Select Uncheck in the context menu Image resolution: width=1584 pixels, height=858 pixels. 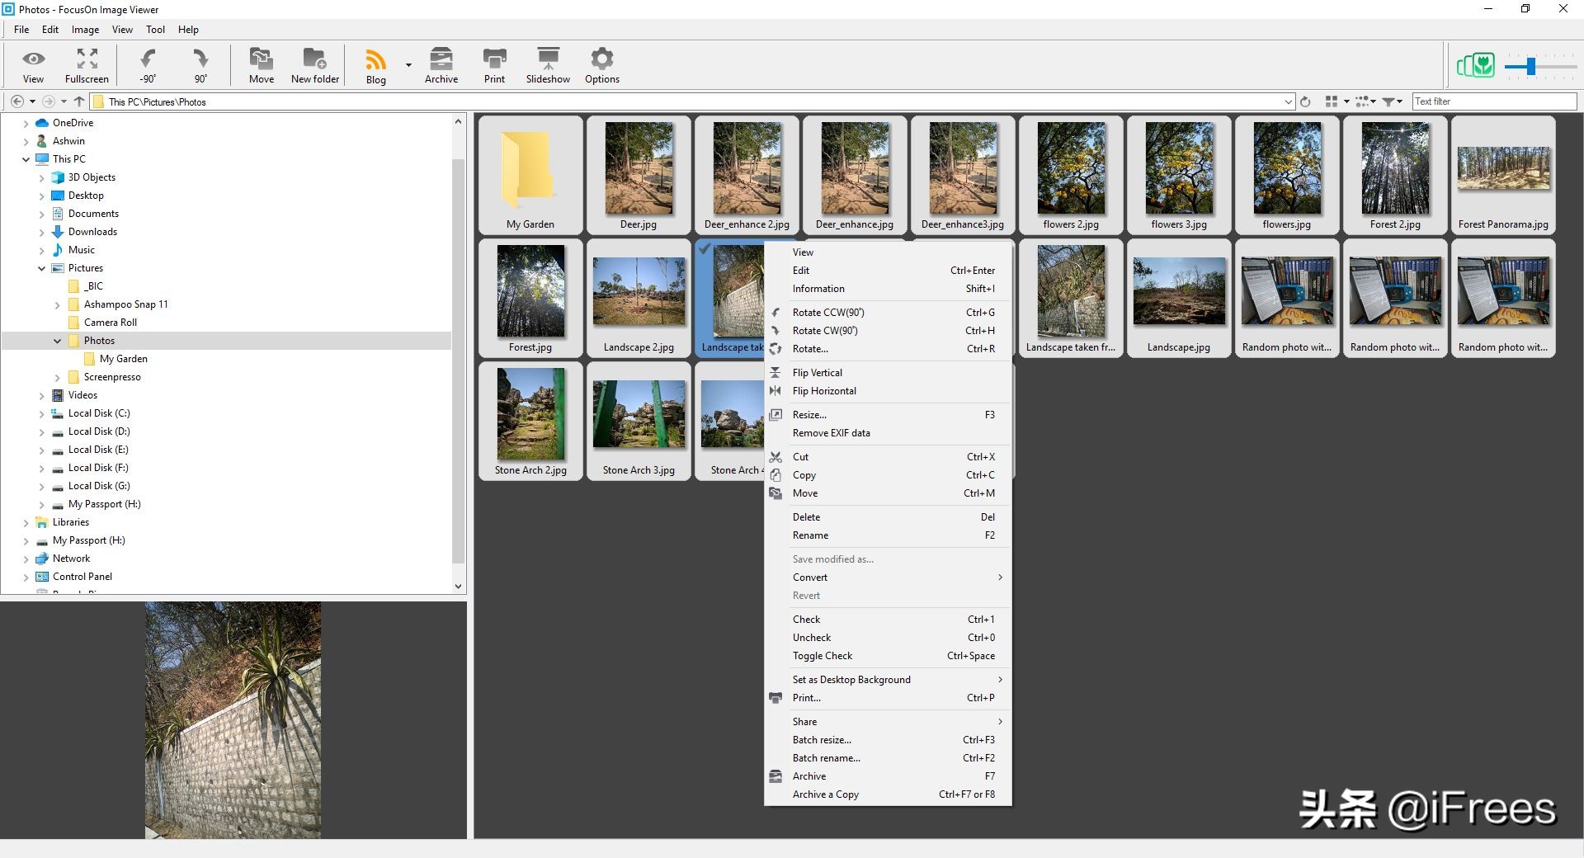(812, 638)
